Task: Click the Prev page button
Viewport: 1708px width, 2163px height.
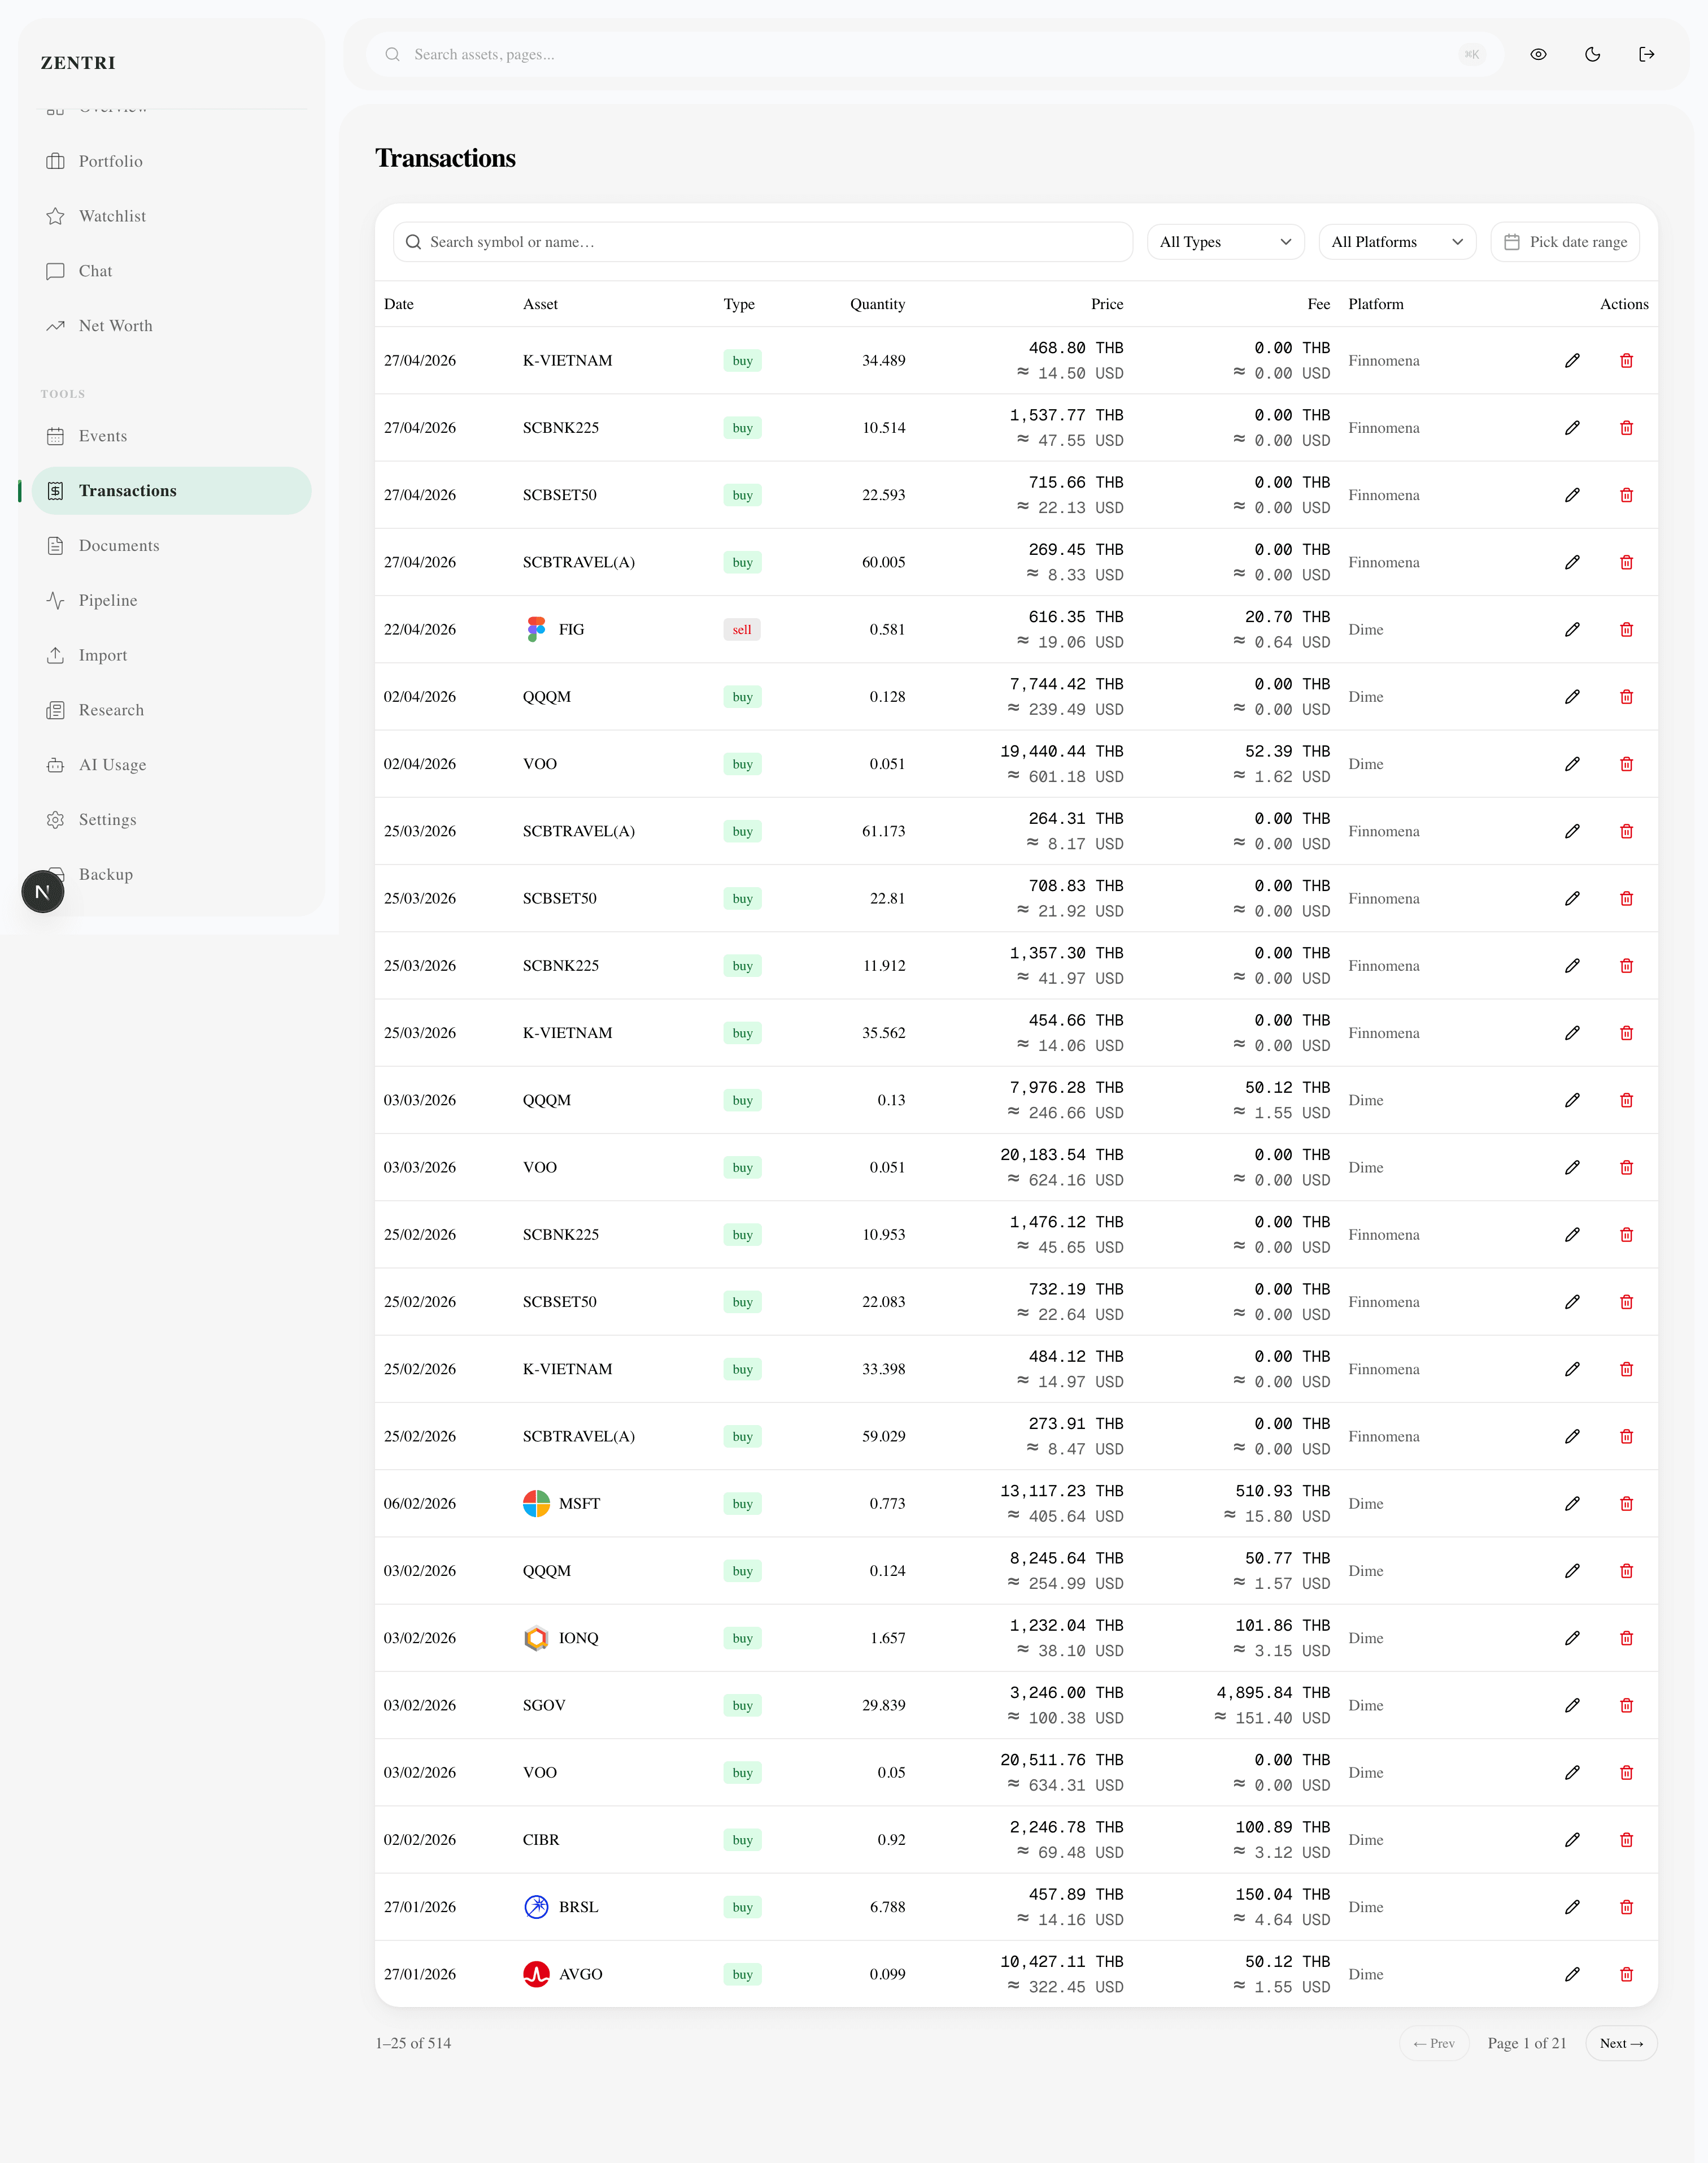Action: click(x=1434, y=2043)
